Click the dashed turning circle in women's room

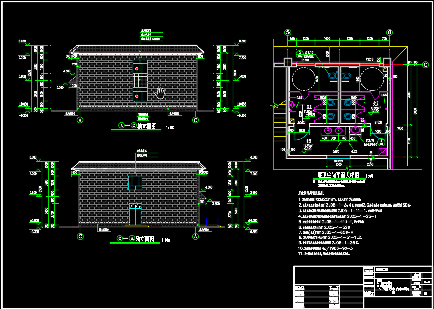(373, 78)
